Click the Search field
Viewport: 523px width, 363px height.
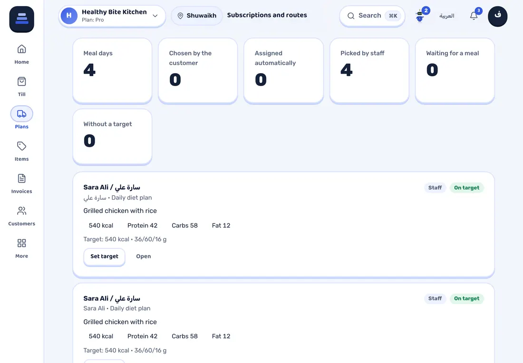(x=372, y=16)
